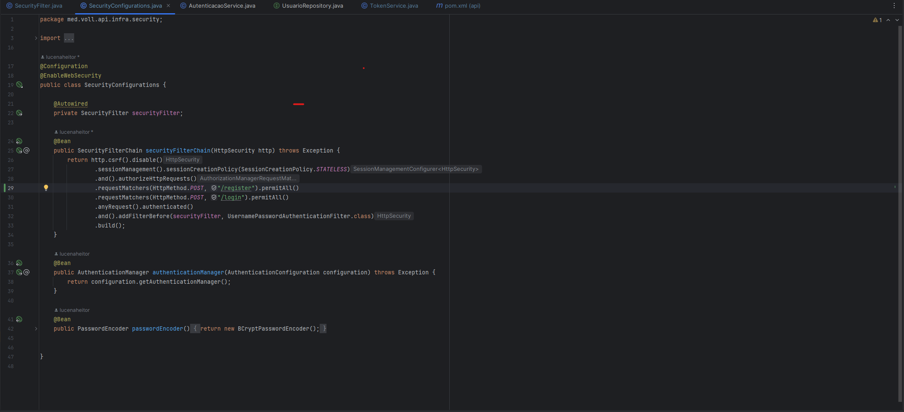Screen dimensions: 904x412
Task: Click the @ gutter icon on line 25
Action: pos(26,151)
